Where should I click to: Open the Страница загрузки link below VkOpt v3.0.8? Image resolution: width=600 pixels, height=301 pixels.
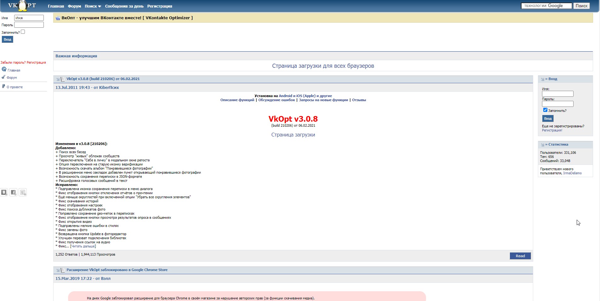(293, 135)
